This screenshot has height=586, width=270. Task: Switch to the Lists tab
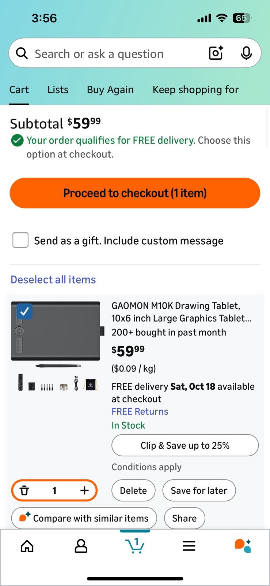(58, 90)
